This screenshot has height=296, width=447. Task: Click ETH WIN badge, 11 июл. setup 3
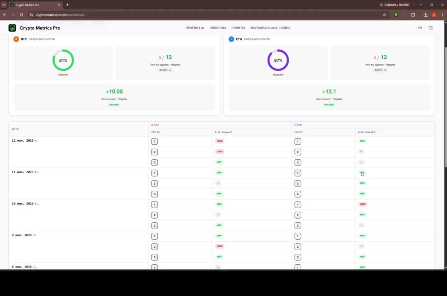pyautogui.click(x=362, y=194)
